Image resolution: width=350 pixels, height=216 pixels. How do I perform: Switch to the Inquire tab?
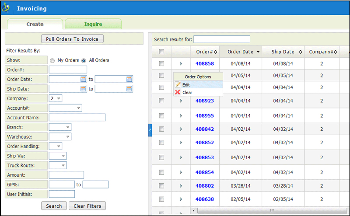point(93,24)
